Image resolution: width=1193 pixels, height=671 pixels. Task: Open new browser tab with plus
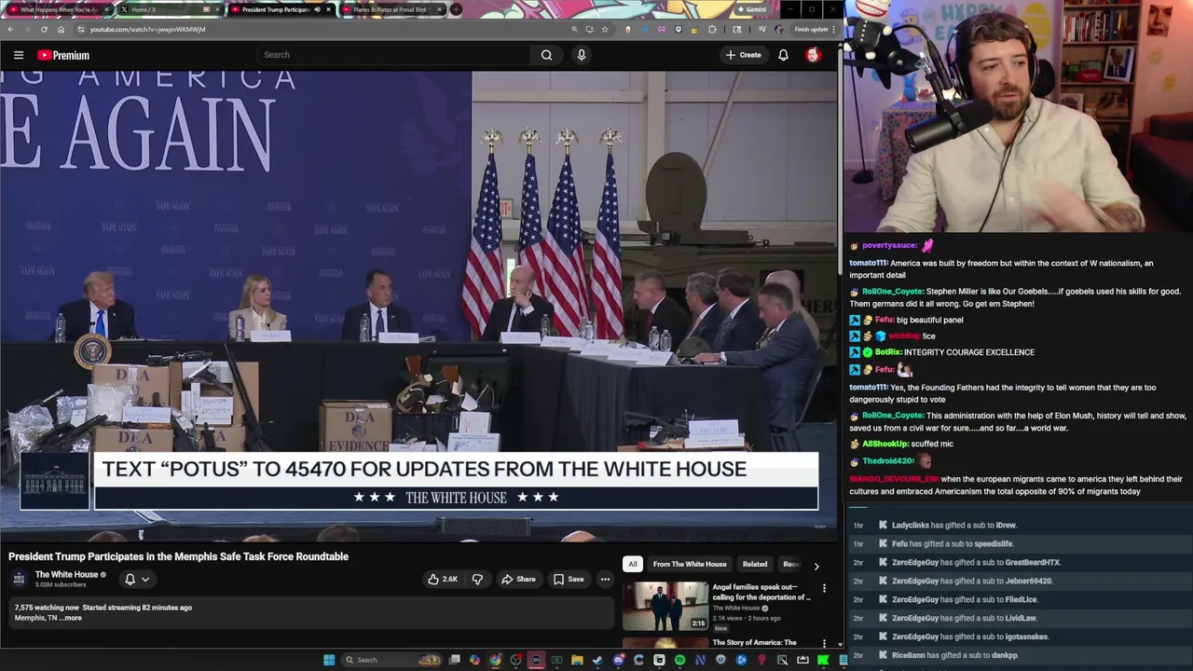pos(456,9)
